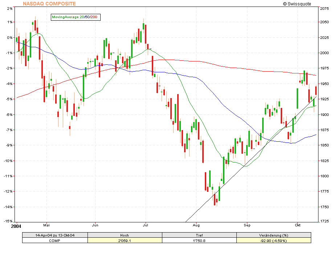Pick the -6% percentage axis label
Screen dimensions: 333x254
9,114
